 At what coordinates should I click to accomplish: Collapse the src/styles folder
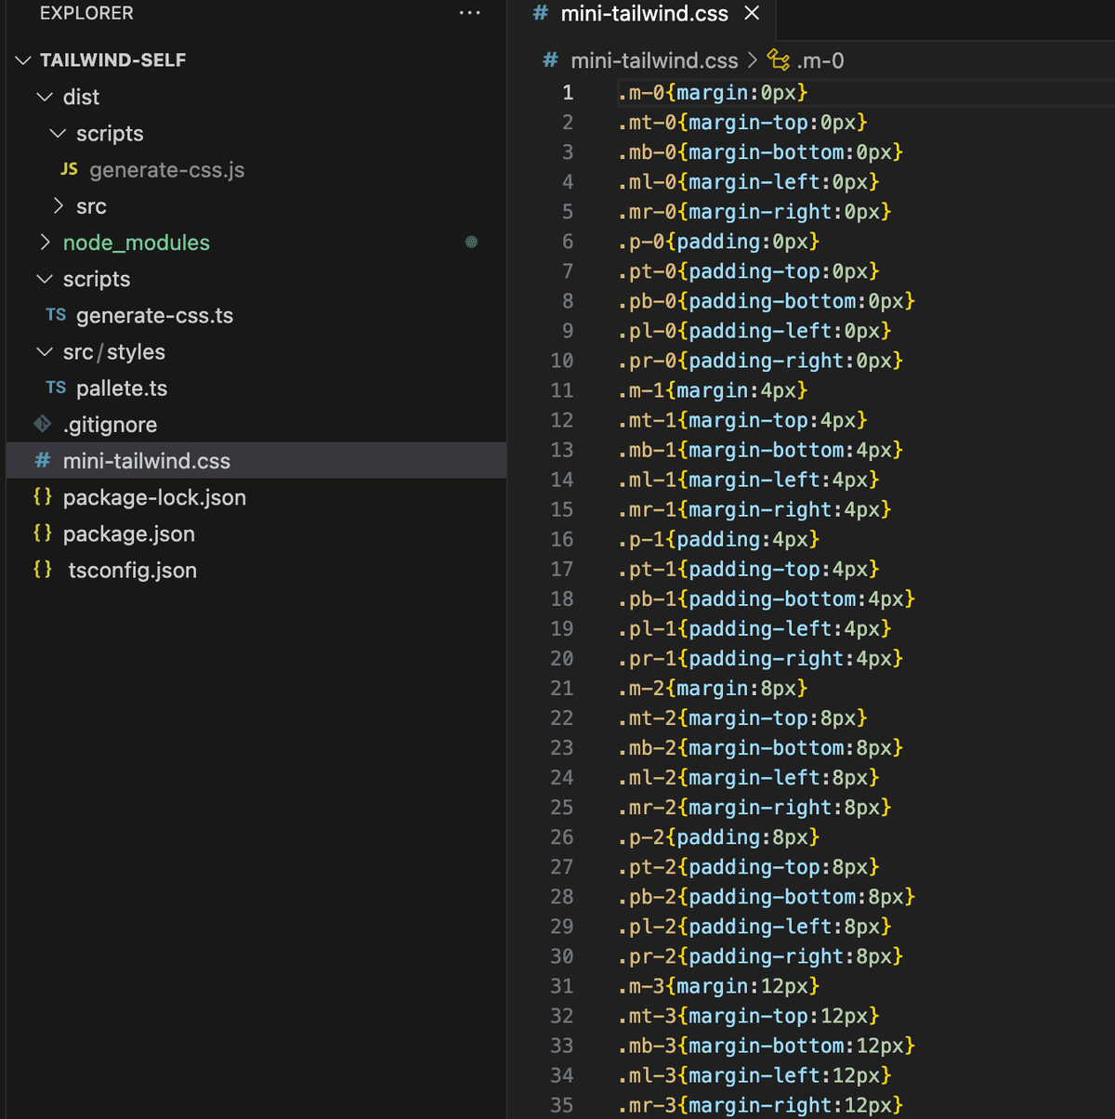pyautogui.click(x=45, y=352)
